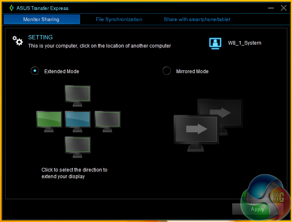Click the W8_1_System computer icon
Screen dimensions: 292x222
pyautogui.click(x=215, y=43)
